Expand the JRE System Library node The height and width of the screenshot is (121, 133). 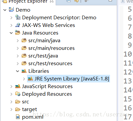(24, 79)
